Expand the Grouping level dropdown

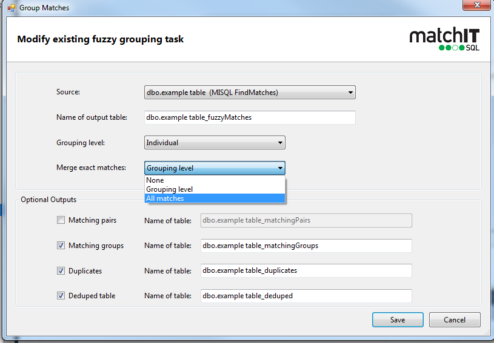215,143
